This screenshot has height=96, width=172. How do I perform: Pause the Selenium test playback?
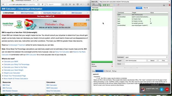[x=112, y=5]
